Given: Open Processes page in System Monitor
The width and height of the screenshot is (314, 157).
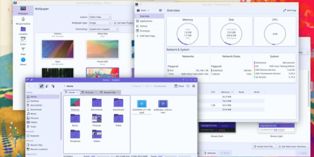Looking at the screenshot, I should click(145, 31).
